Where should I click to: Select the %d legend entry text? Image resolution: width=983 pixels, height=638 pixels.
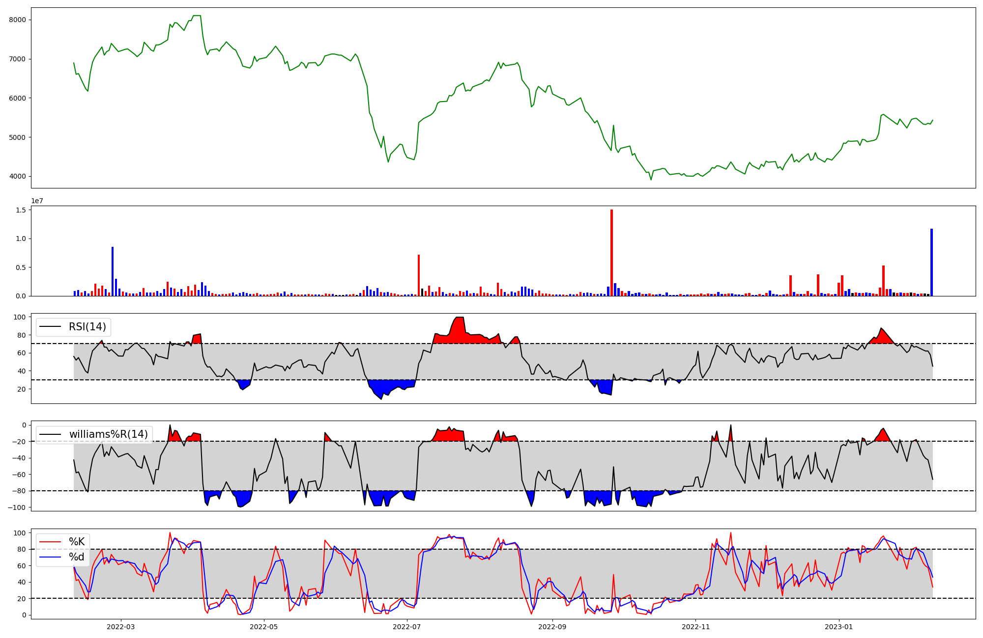click(x=77, y=557)
